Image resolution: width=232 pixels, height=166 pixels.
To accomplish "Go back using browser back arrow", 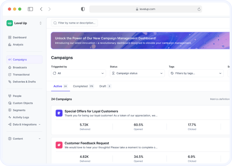I will 41,9.
